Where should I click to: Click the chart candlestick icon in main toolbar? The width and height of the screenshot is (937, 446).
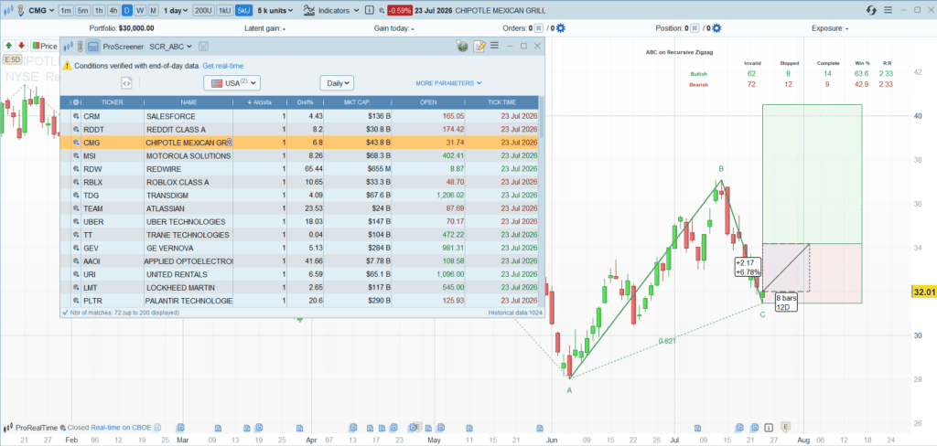(9, 11)
